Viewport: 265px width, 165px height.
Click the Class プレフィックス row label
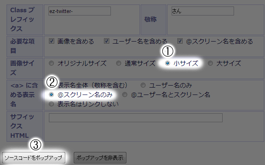point(22,20)
